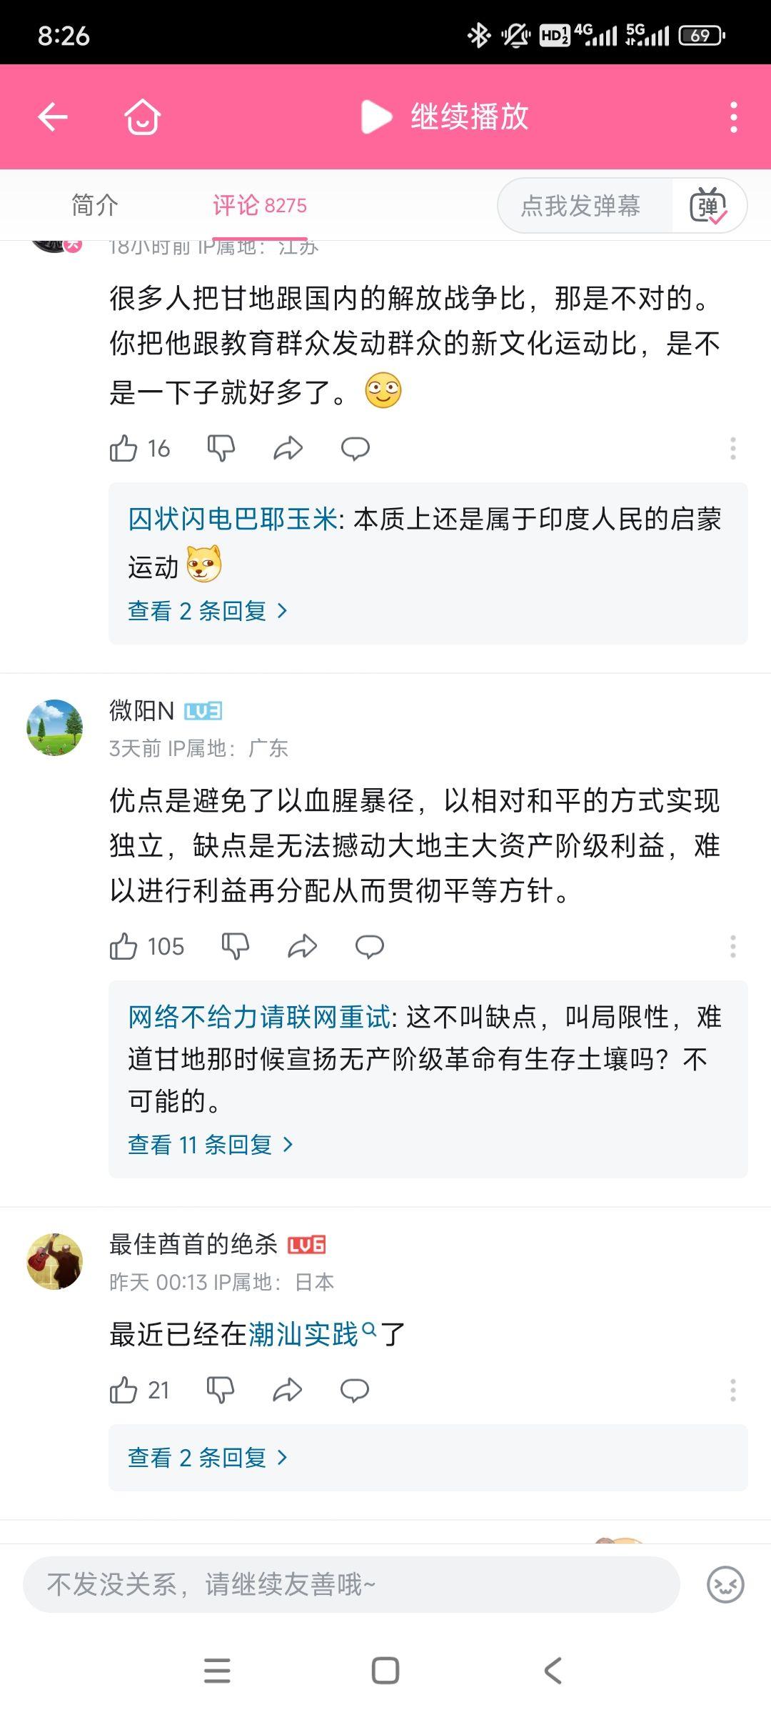Tap 继续播放 to resume video
Screen dimensions: 771x1715
click(x=445, y=116)
